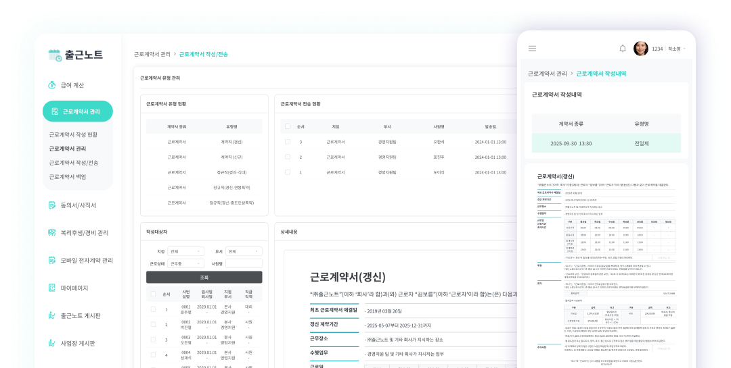Tick the checkbox for employee 0001
The height and width of the screenshot is (368, 731).
tap(153, 309)
